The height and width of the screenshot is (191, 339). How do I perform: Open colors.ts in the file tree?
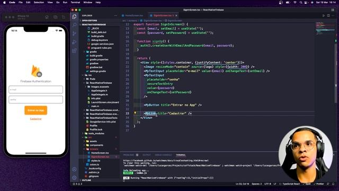94,164
